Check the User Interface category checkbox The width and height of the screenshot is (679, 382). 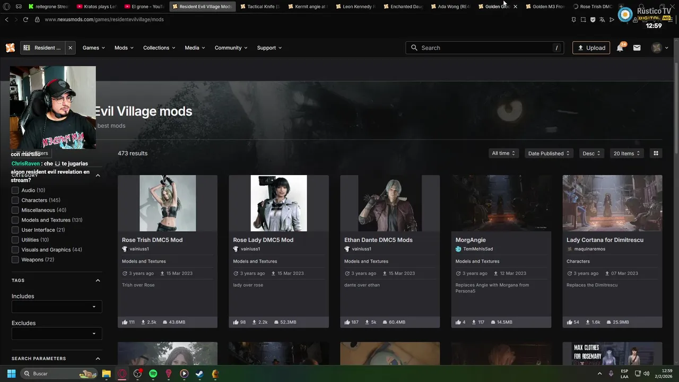pyautogui.click(x=15, y=230)
